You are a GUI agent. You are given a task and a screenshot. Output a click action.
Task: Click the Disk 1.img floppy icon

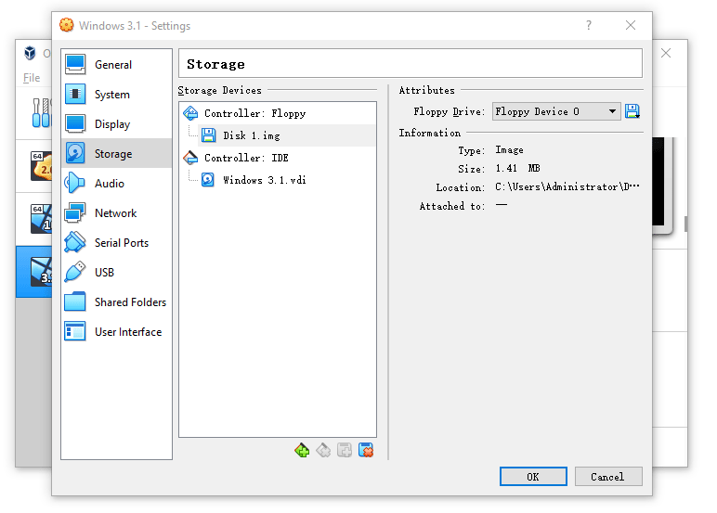(209, 135)
